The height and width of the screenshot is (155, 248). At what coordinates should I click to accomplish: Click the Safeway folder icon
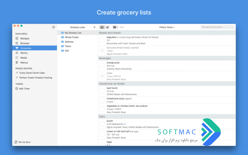click(x=63, y=42)
